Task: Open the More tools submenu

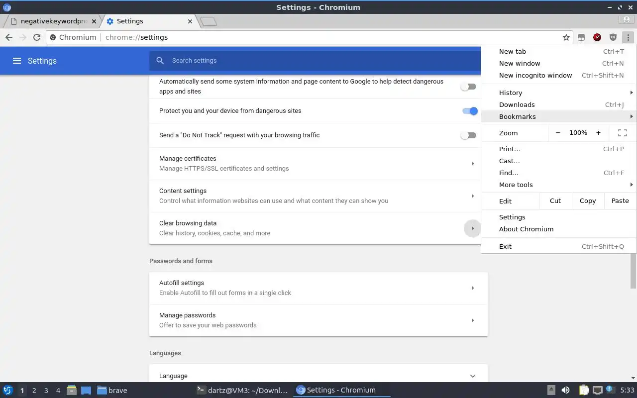Action: pos(559,185)
